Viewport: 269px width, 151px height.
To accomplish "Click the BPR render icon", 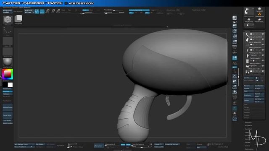I will tap(235, 18).
